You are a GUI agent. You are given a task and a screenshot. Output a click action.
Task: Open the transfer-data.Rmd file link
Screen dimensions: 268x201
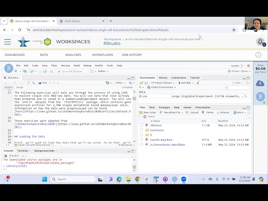click(x=161, y=140)
